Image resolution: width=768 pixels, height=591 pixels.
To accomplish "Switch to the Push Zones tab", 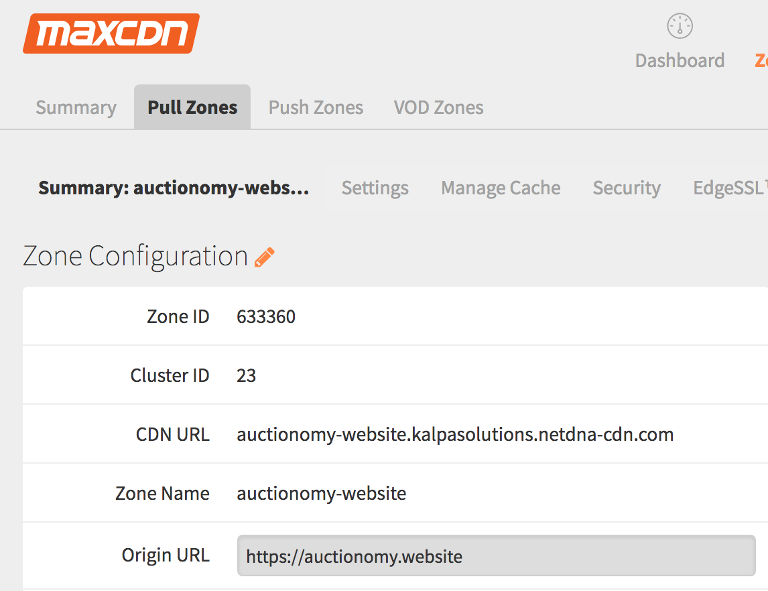I will click(315, 107).
